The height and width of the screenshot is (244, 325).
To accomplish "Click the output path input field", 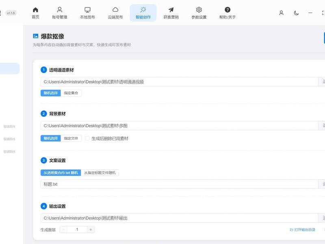I will 179,218.
